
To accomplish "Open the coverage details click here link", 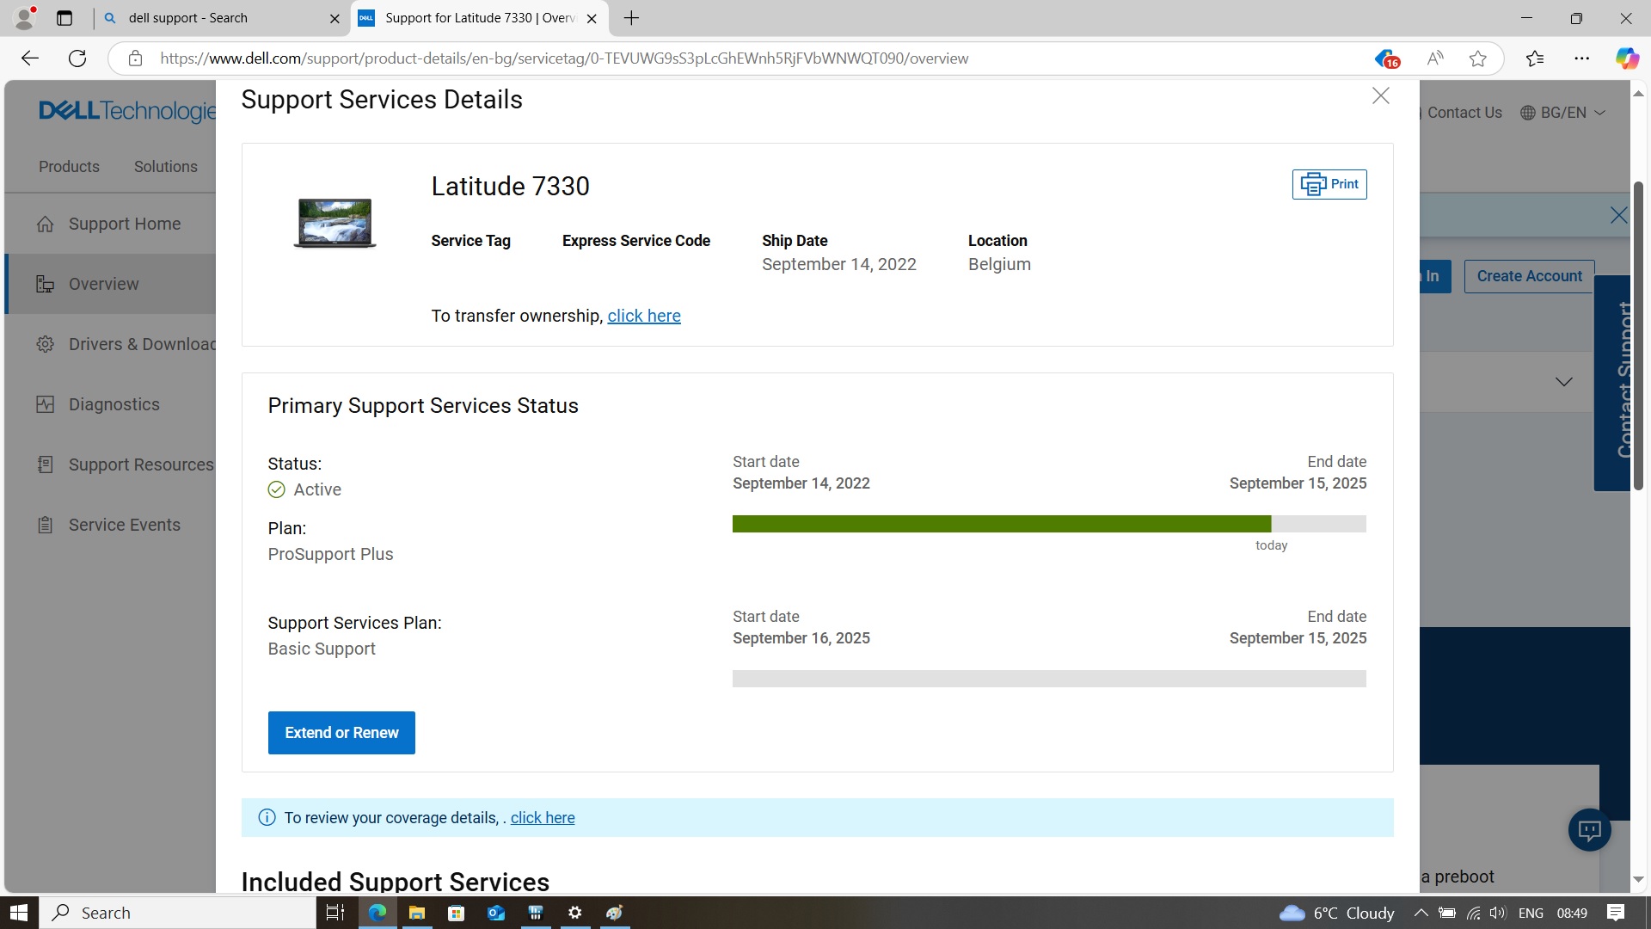I will pos(543,818).
